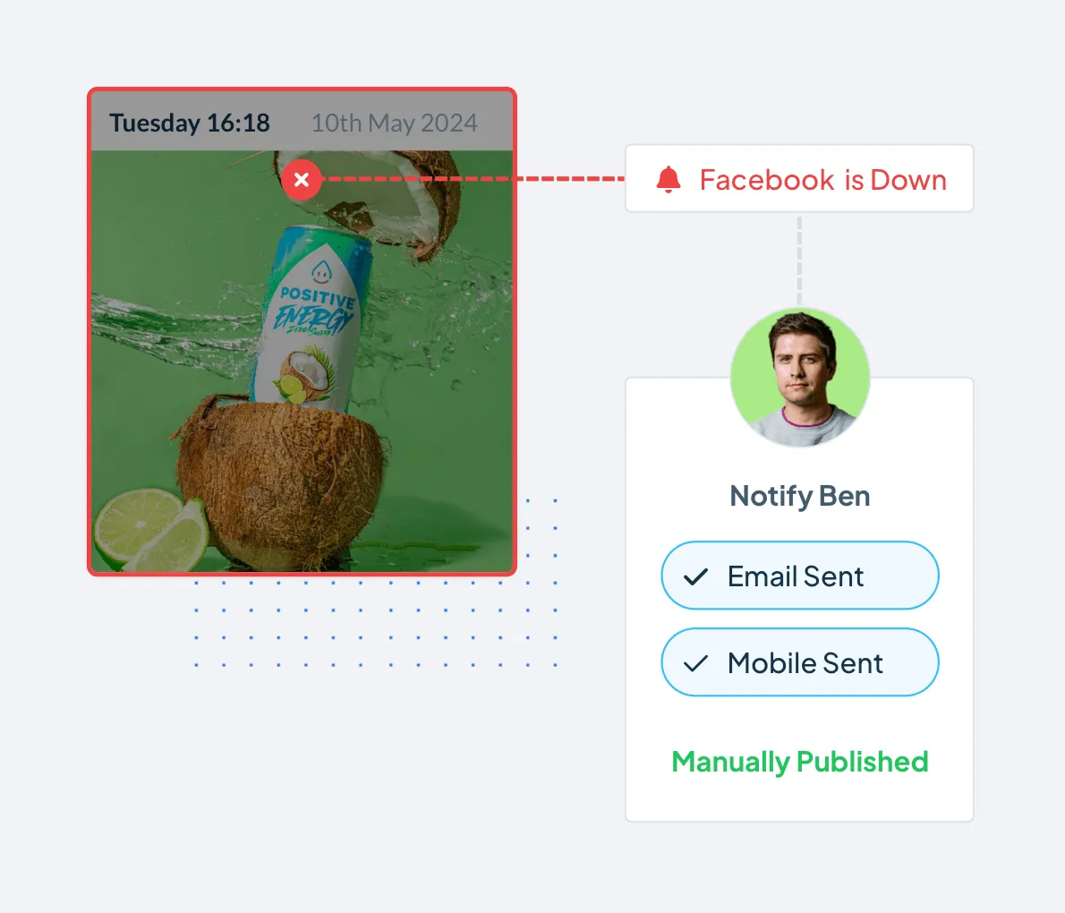Screen dimensions: 1065x913
Task: Open the coconut drink post image
Action: [302, 361]
